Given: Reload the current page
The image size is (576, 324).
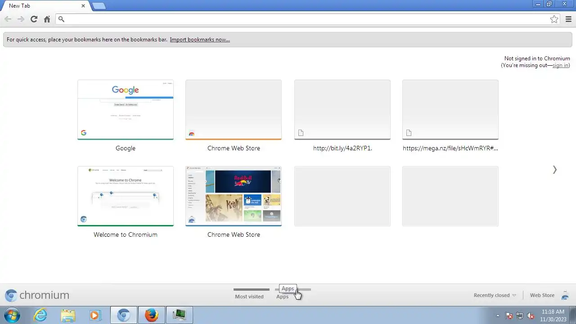Looking at the screenshot, I should click(34, 19).
